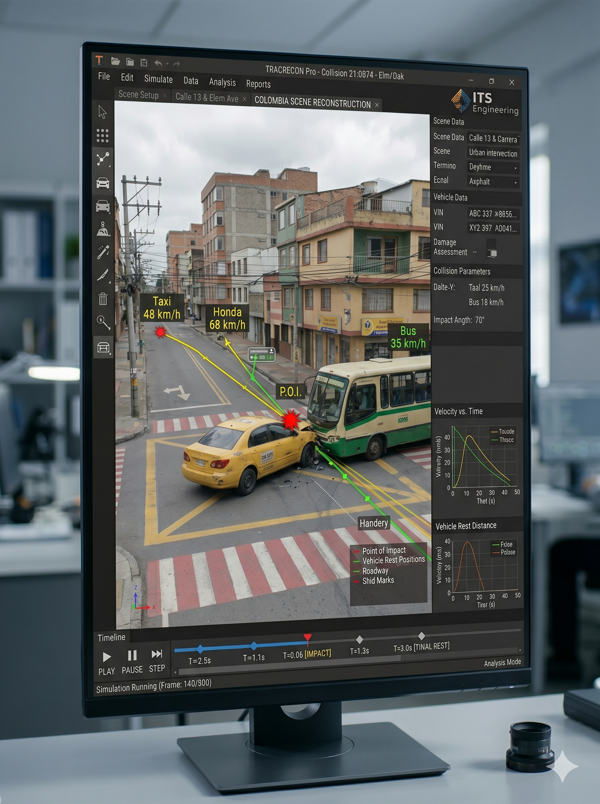Select the magnifier measure tool
Screen dimensions: 600x804
[x=104, y=322]
